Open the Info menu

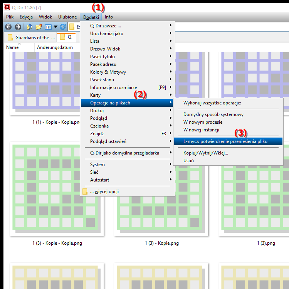pos(109,17)
